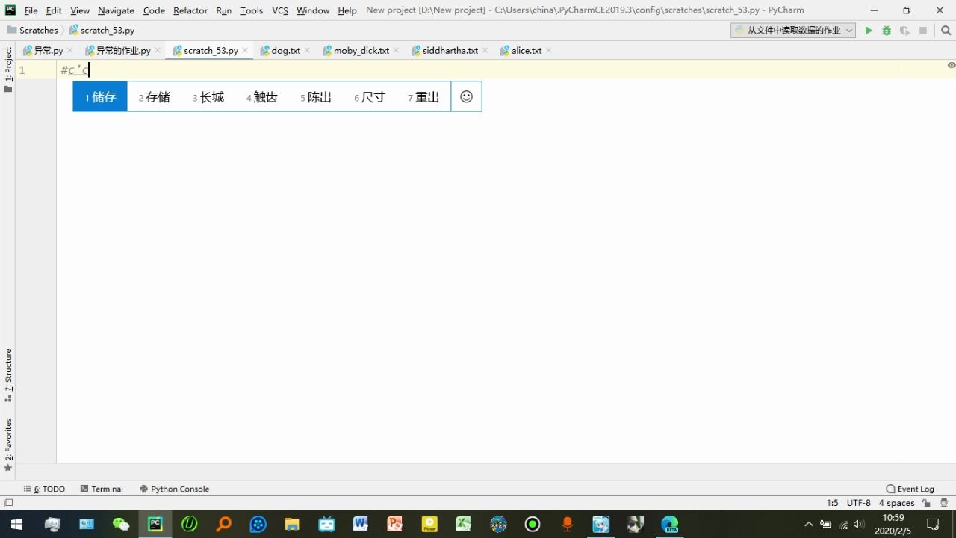Screen dimensions: 956x538
Task: Start debugging with the bug icon
Action: [886, 30]
